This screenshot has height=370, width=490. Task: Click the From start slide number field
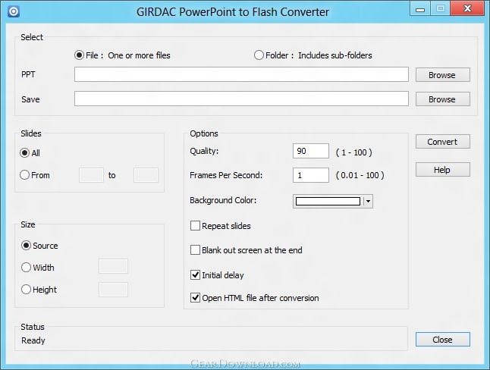click(x=91, y=175)
